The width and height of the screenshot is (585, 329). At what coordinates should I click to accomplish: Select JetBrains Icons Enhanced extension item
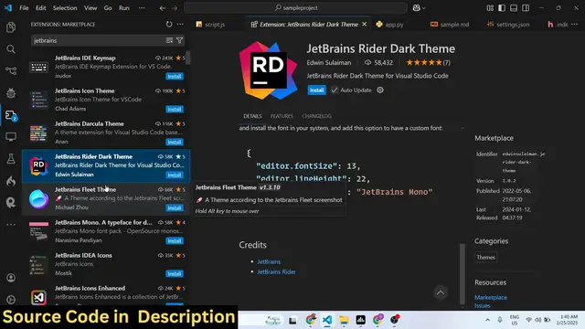tap(106, 296)
